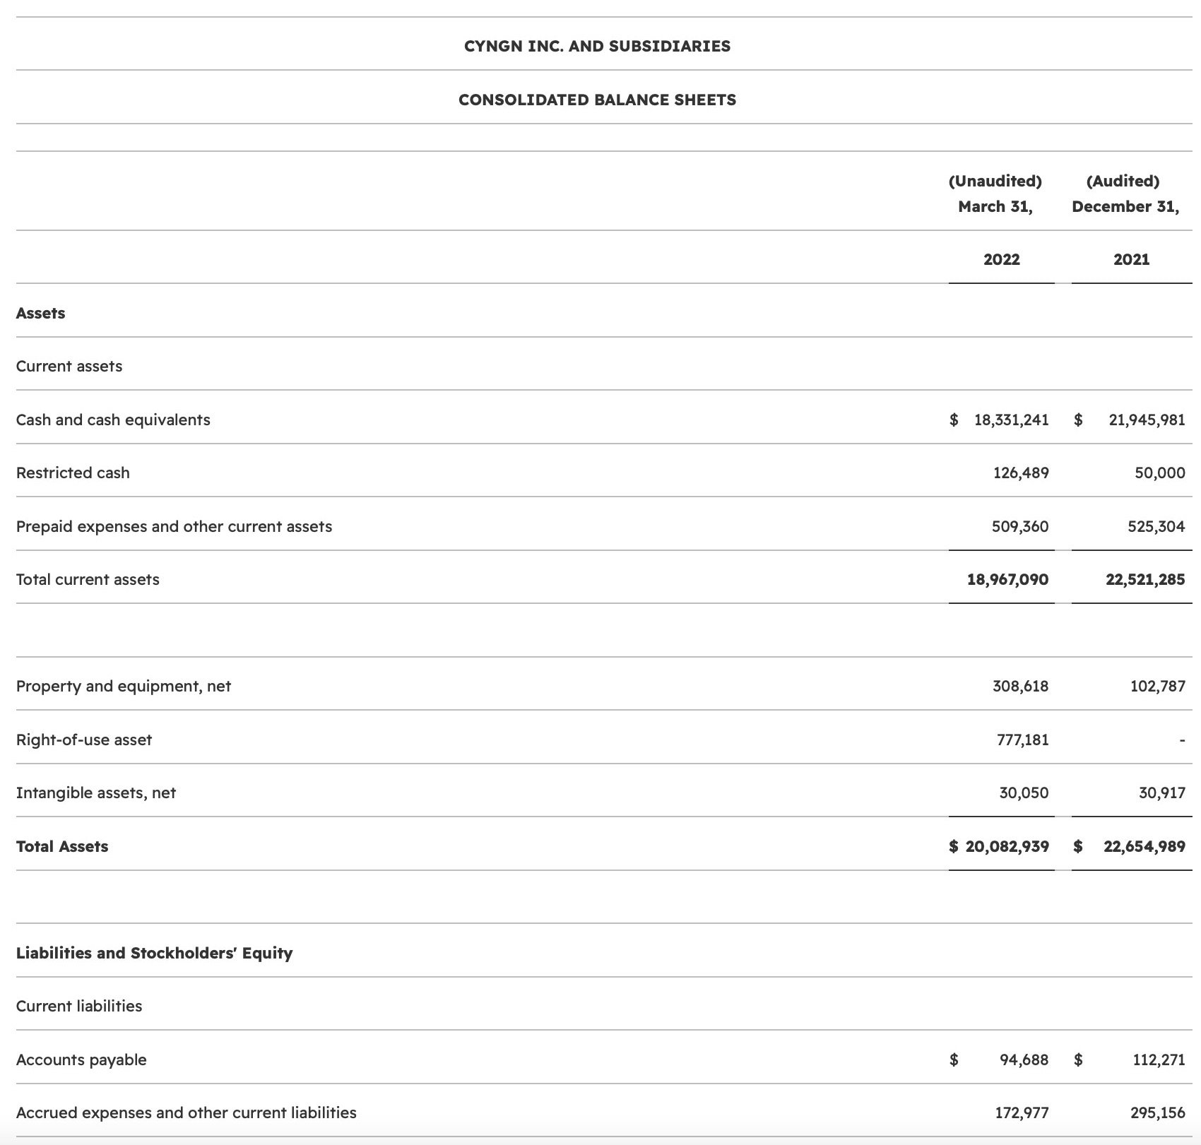The width and height of the screenshot is (1201, 1145).
Task: Select property value 102,787
Action: (1157, 686)
